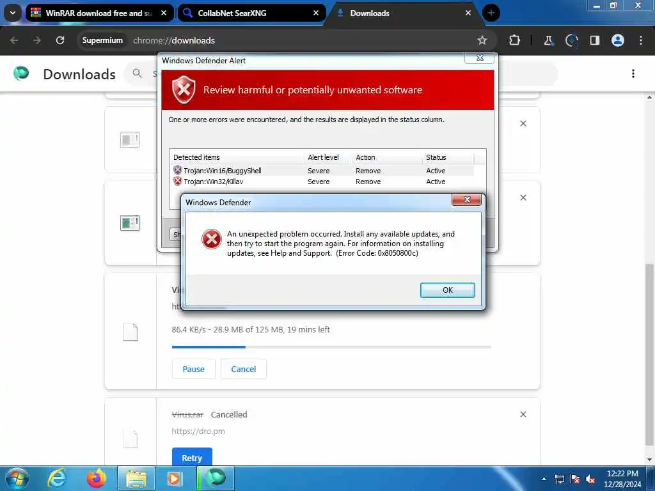Click the Supermium logo beside Downloads

point(21,74)
